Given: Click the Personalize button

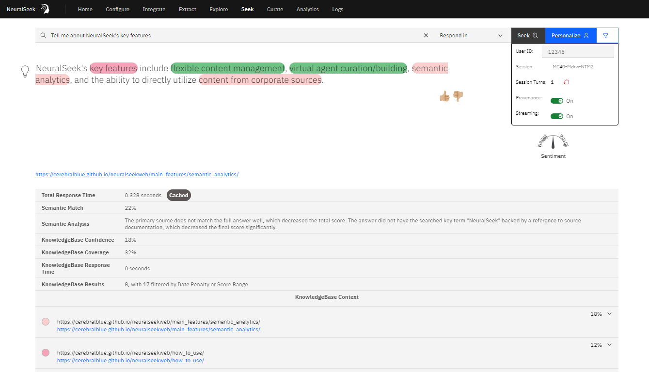Looking at the screenshot, I should tap(570, 35).
